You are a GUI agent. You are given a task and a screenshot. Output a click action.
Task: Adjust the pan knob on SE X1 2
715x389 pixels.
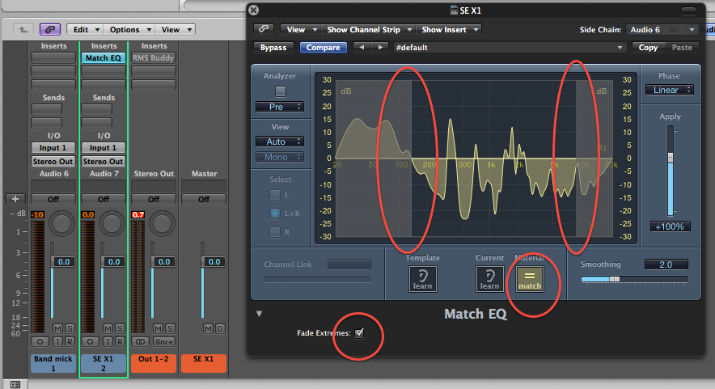click(x=112, y=223)
